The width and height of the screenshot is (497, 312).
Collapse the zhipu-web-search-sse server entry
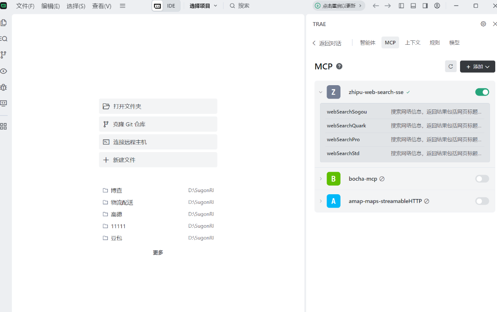point(320,92)
